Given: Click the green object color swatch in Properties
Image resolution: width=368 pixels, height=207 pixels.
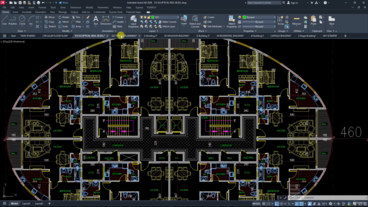Looking at the screenshot, I should (244, 17).
